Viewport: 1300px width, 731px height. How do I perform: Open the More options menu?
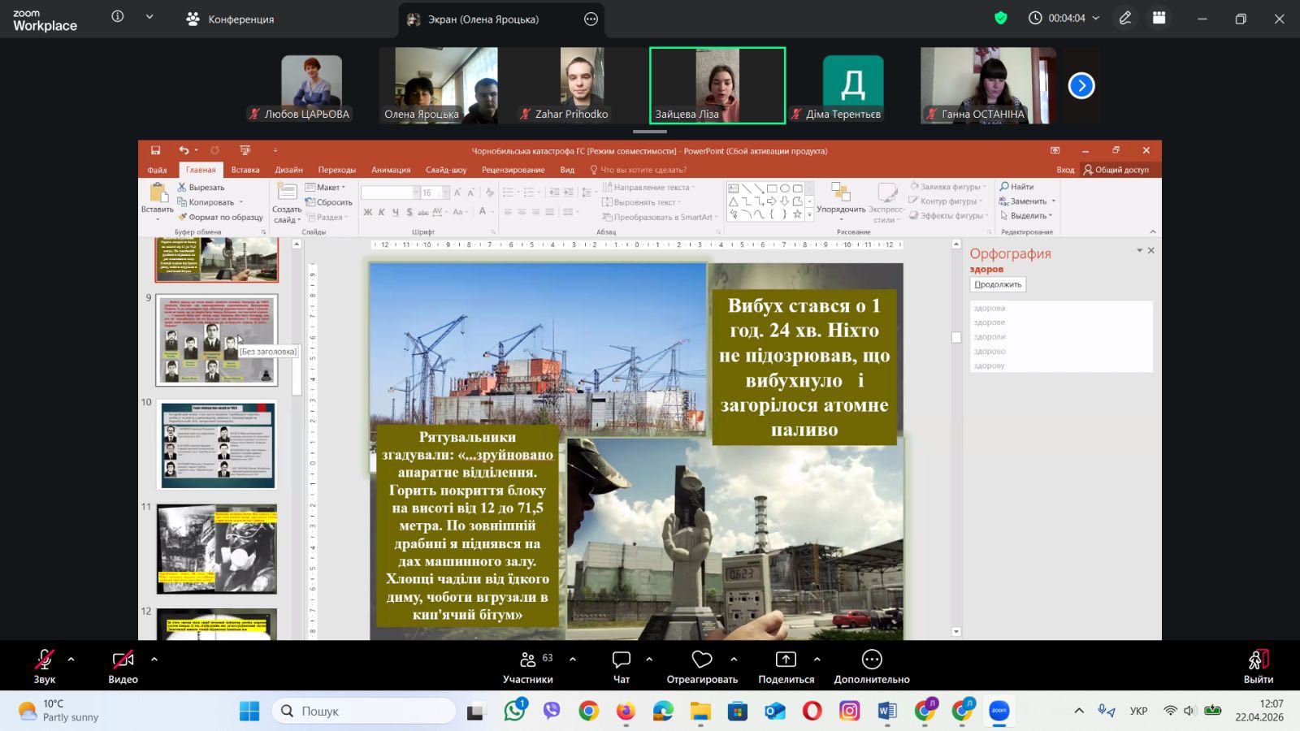[x=871, y=660]
